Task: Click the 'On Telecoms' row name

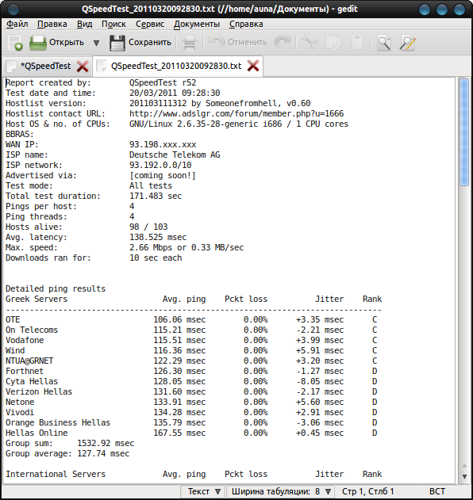Action: (32, 330)
